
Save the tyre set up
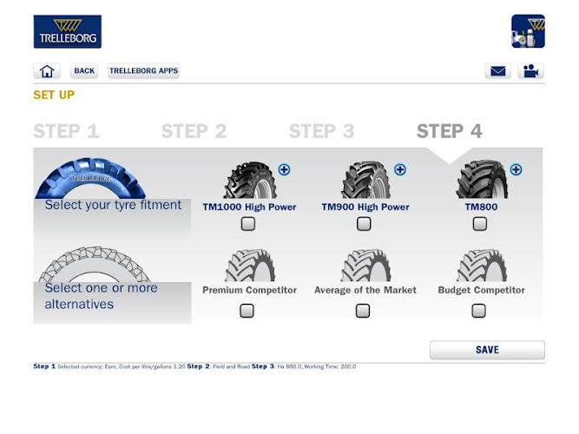[x=487, y=350]
